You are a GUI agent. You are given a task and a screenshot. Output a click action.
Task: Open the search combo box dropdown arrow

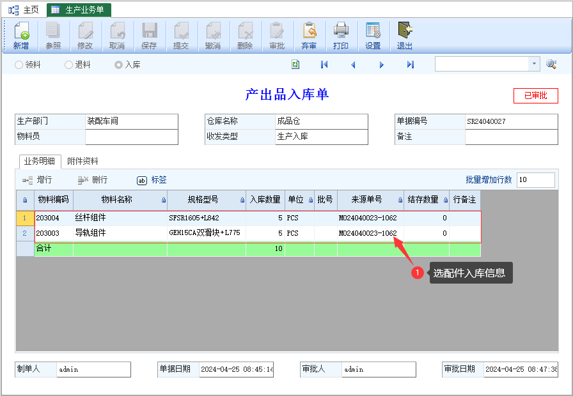534,64
